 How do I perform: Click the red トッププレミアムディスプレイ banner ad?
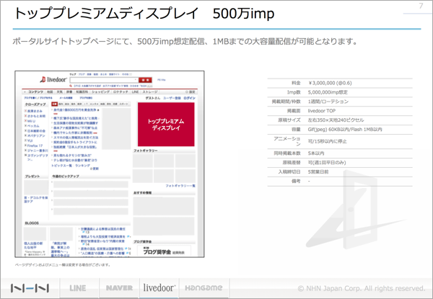click(x=166, y=125)
